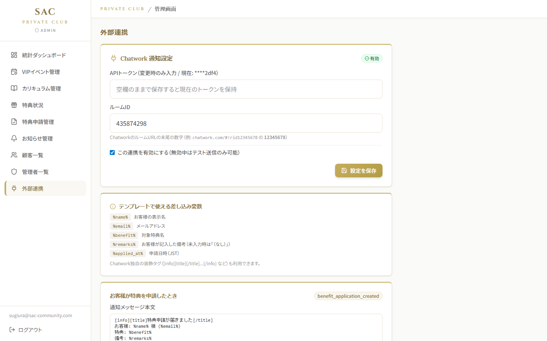Click the shield icon next to ADMIN
The height and width of the screenshot is (341, 547).
click(37, 30)
